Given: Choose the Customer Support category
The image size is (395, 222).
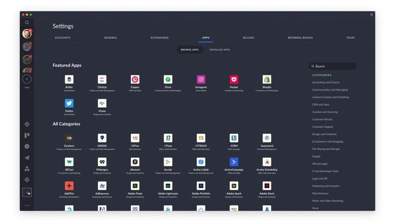Looking at the screenshot, I should point(323,127).
